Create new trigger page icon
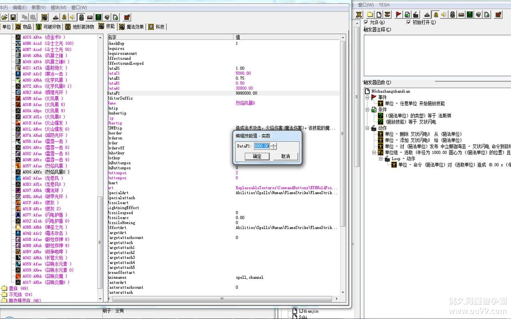 coord(379,15)
